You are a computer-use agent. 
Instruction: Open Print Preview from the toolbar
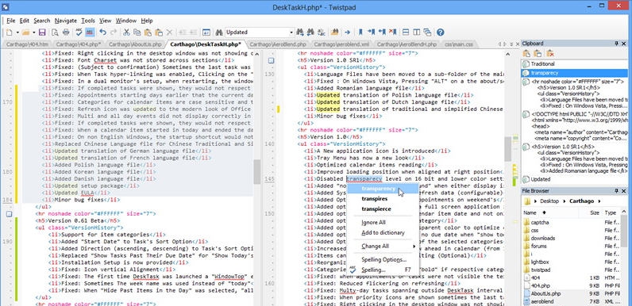point(55,33)
